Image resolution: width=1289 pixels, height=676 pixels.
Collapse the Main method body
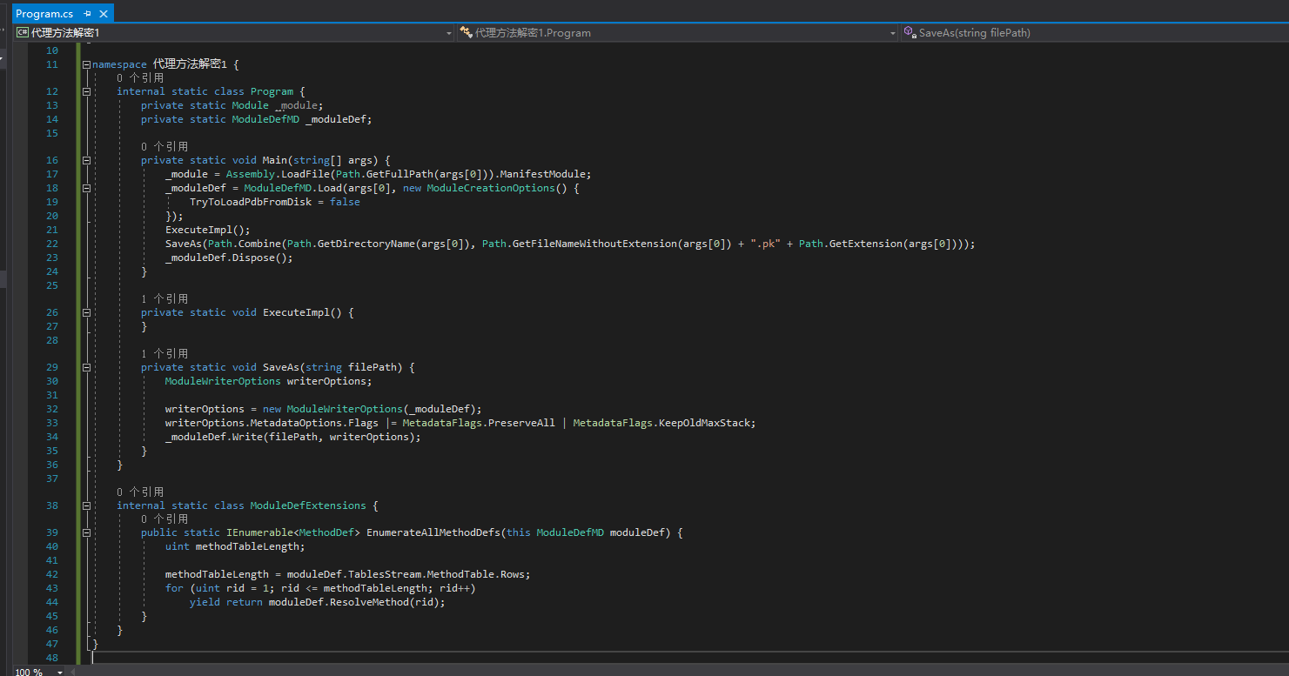86,159
